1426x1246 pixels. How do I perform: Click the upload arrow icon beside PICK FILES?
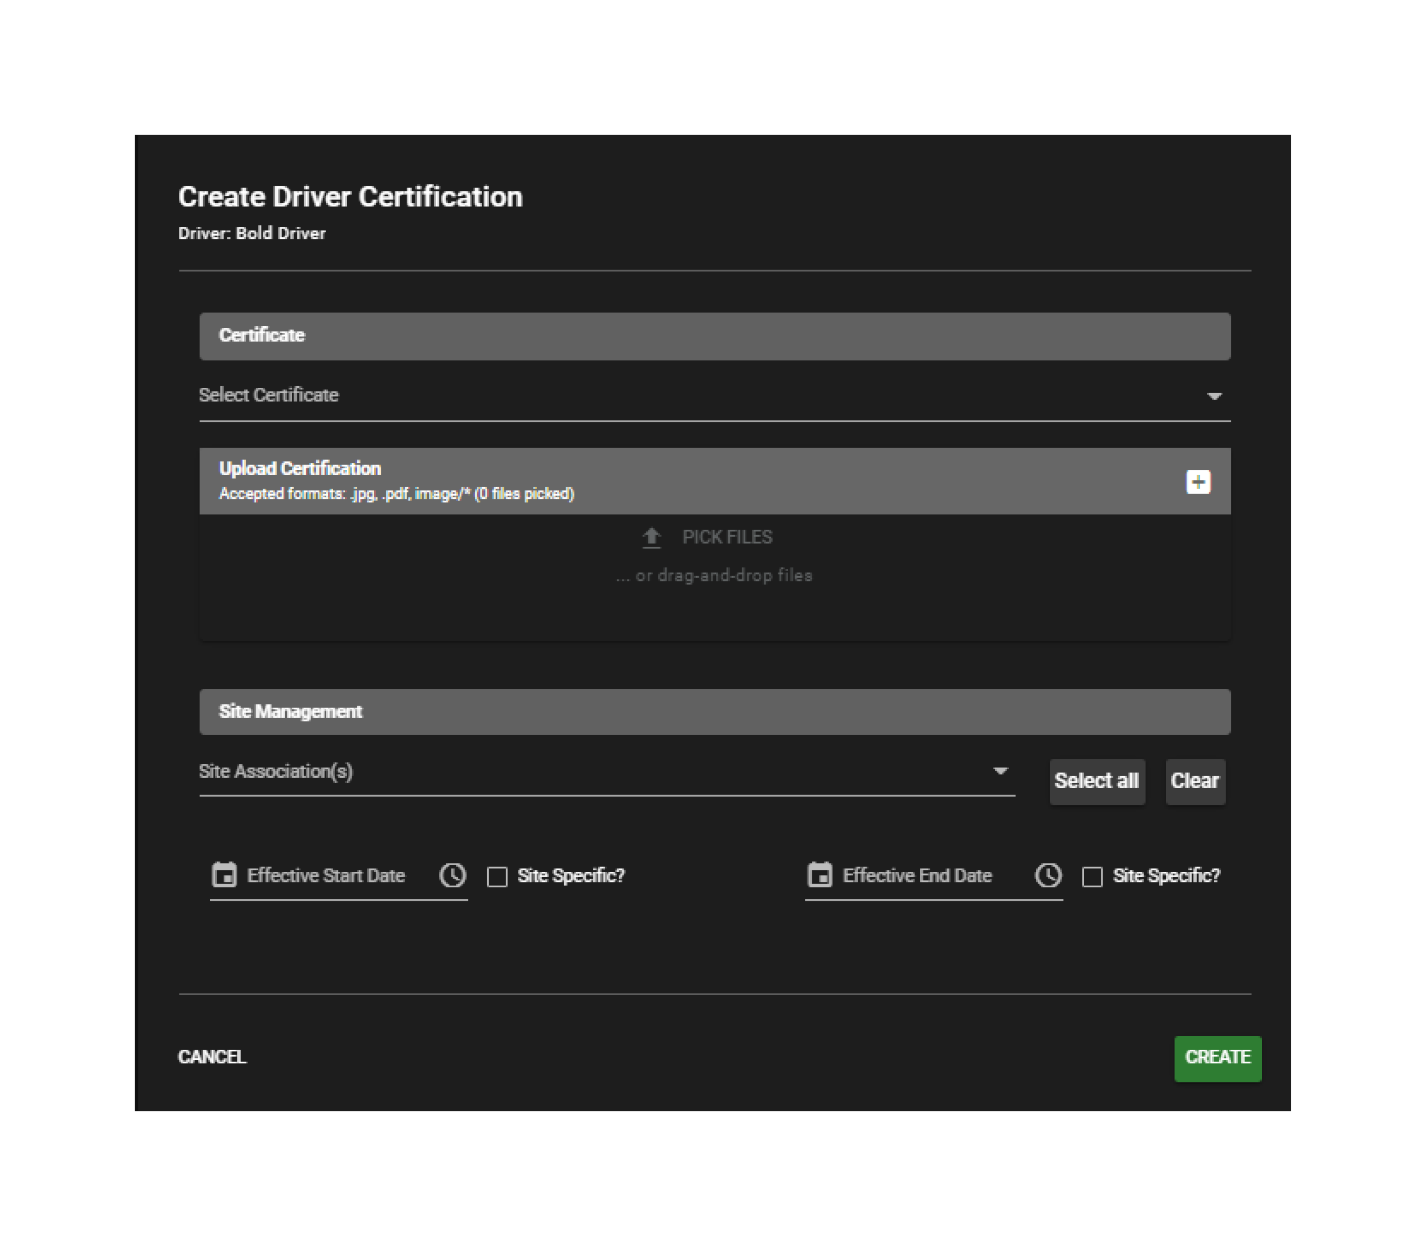point(651,537)
